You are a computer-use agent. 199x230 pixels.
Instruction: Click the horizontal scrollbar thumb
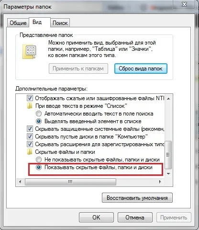click(x=70, y=182)
